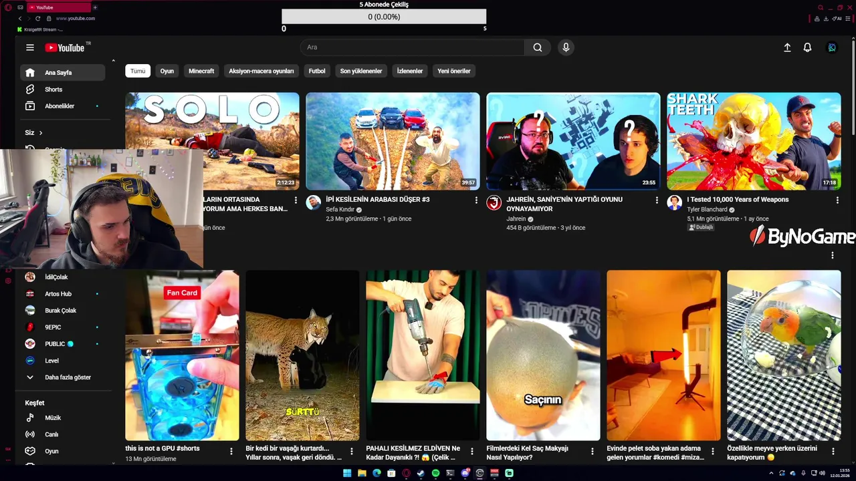Go to Ana Sayfa in sidebar
This screenshot has width=856, height=481.
pyautogui.click(x=62, y=73)
